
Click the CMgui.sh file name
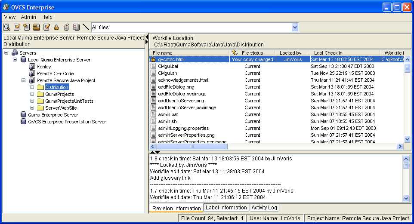[167, 73]
